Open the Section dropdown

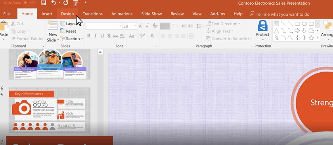[72, 39]
